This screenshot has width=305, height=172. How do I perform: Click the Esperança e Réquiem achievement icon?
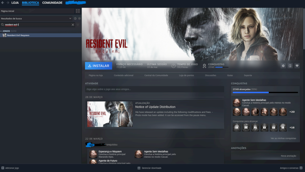(x=93, y=154)
